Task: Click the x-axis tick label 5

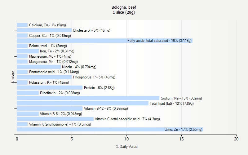Action: [72, 139]
